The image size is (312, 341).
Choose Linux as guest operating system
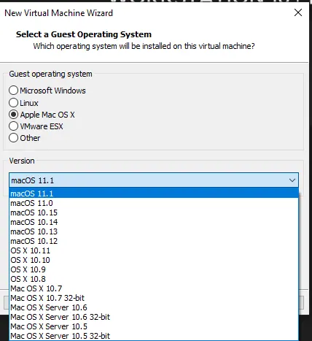tap(13, 103)
